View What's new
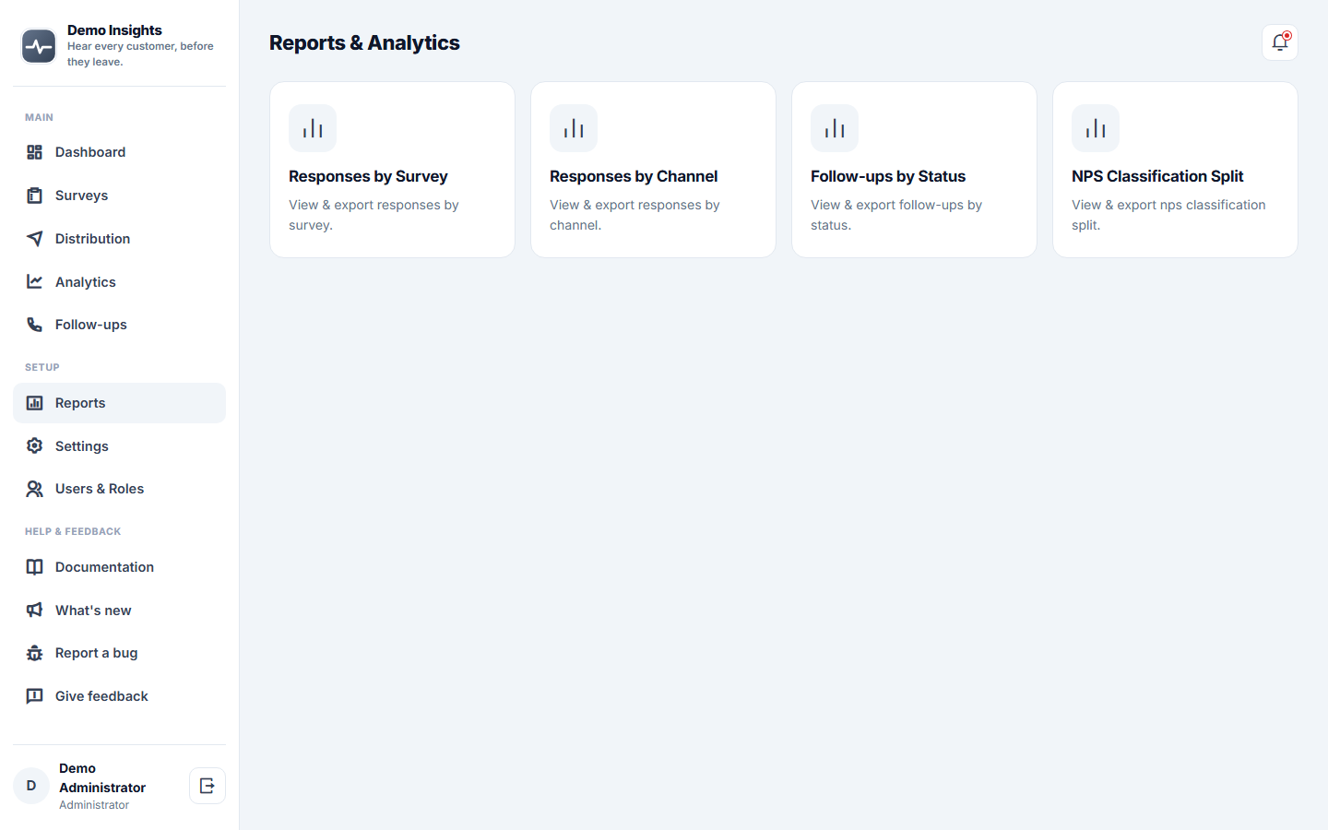1328x830 pixels. [119, 611]
